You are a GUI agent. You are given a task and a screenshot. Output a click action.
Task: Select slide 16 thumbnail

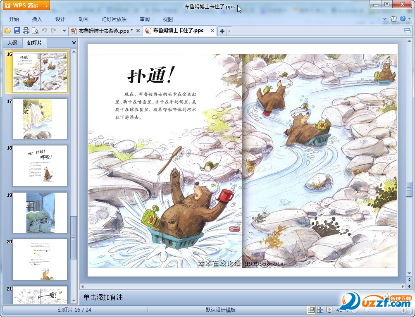click(x=40, y=72)
